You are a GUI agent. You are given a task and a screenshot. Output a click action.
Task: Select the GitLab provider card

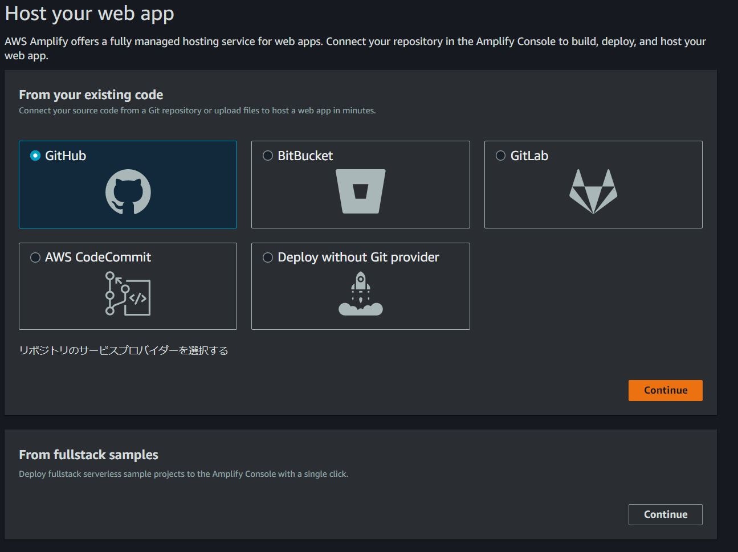[593, 184]
